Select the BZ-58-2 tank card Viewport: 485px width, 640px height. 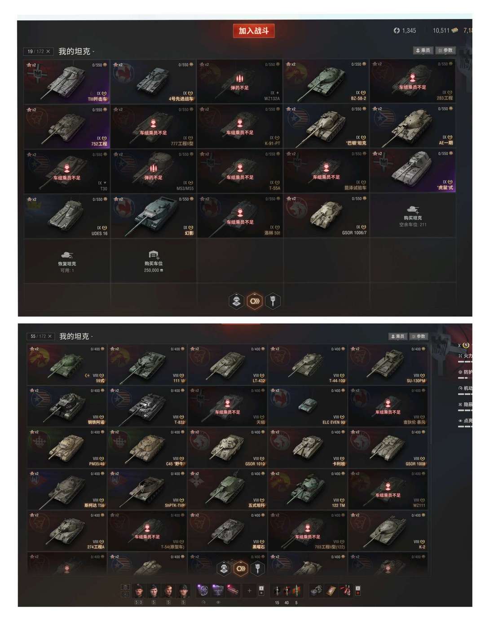click(x=326, y=82)
